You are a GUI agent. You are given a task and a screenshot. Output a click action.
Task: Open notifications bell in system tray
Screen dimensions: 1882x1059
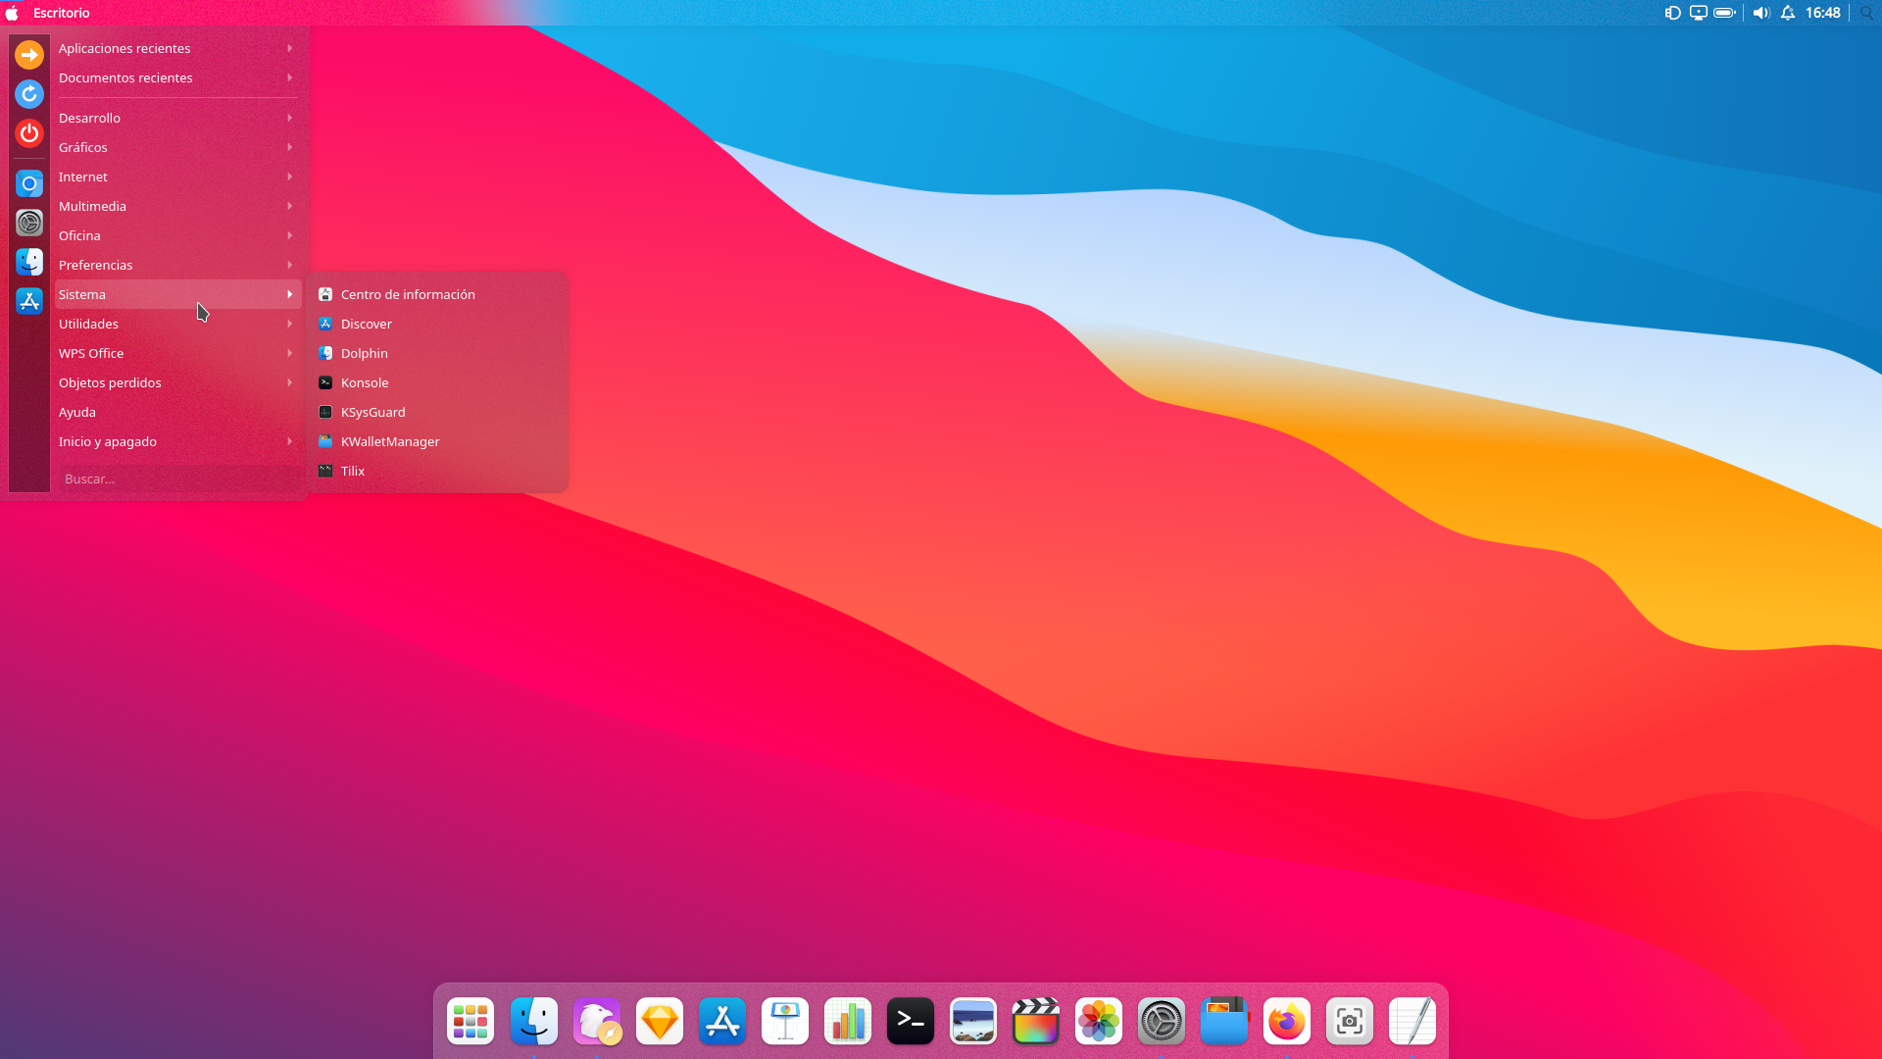point(1788,13)
